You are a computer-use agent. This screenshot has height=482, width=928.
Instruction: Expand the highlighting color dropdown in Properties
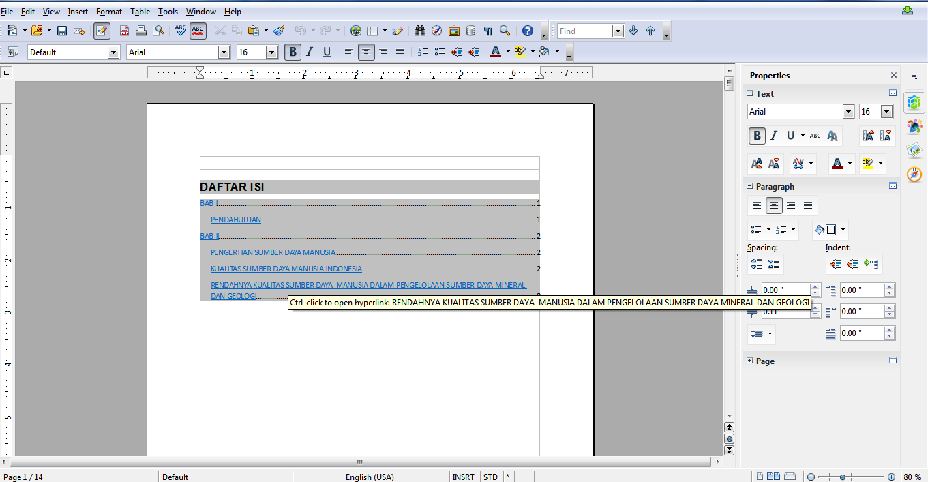click(880, 164)
